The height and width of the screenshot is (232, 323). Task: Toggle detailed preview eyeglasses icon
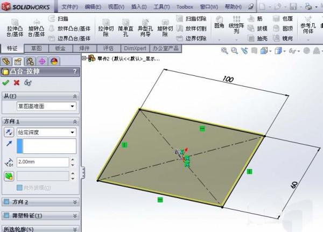27,82
